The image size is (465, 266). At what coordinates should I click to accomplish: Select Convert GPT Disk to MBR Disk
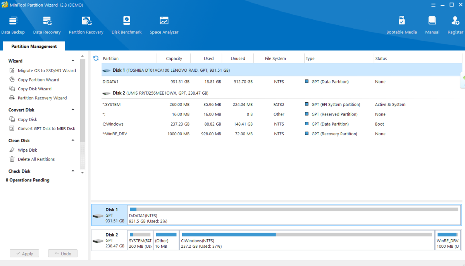tap(46, 128)
